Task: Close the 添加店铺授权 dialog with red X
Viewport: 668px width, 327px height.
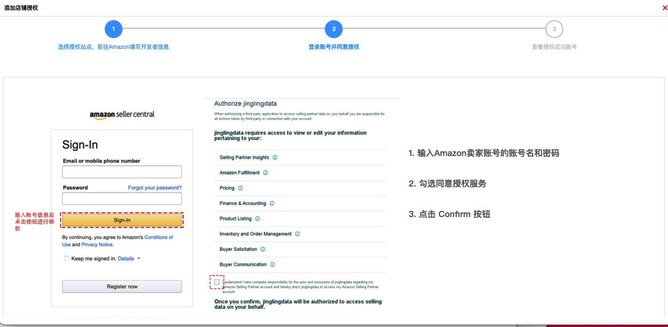Action: coord(665,8)
